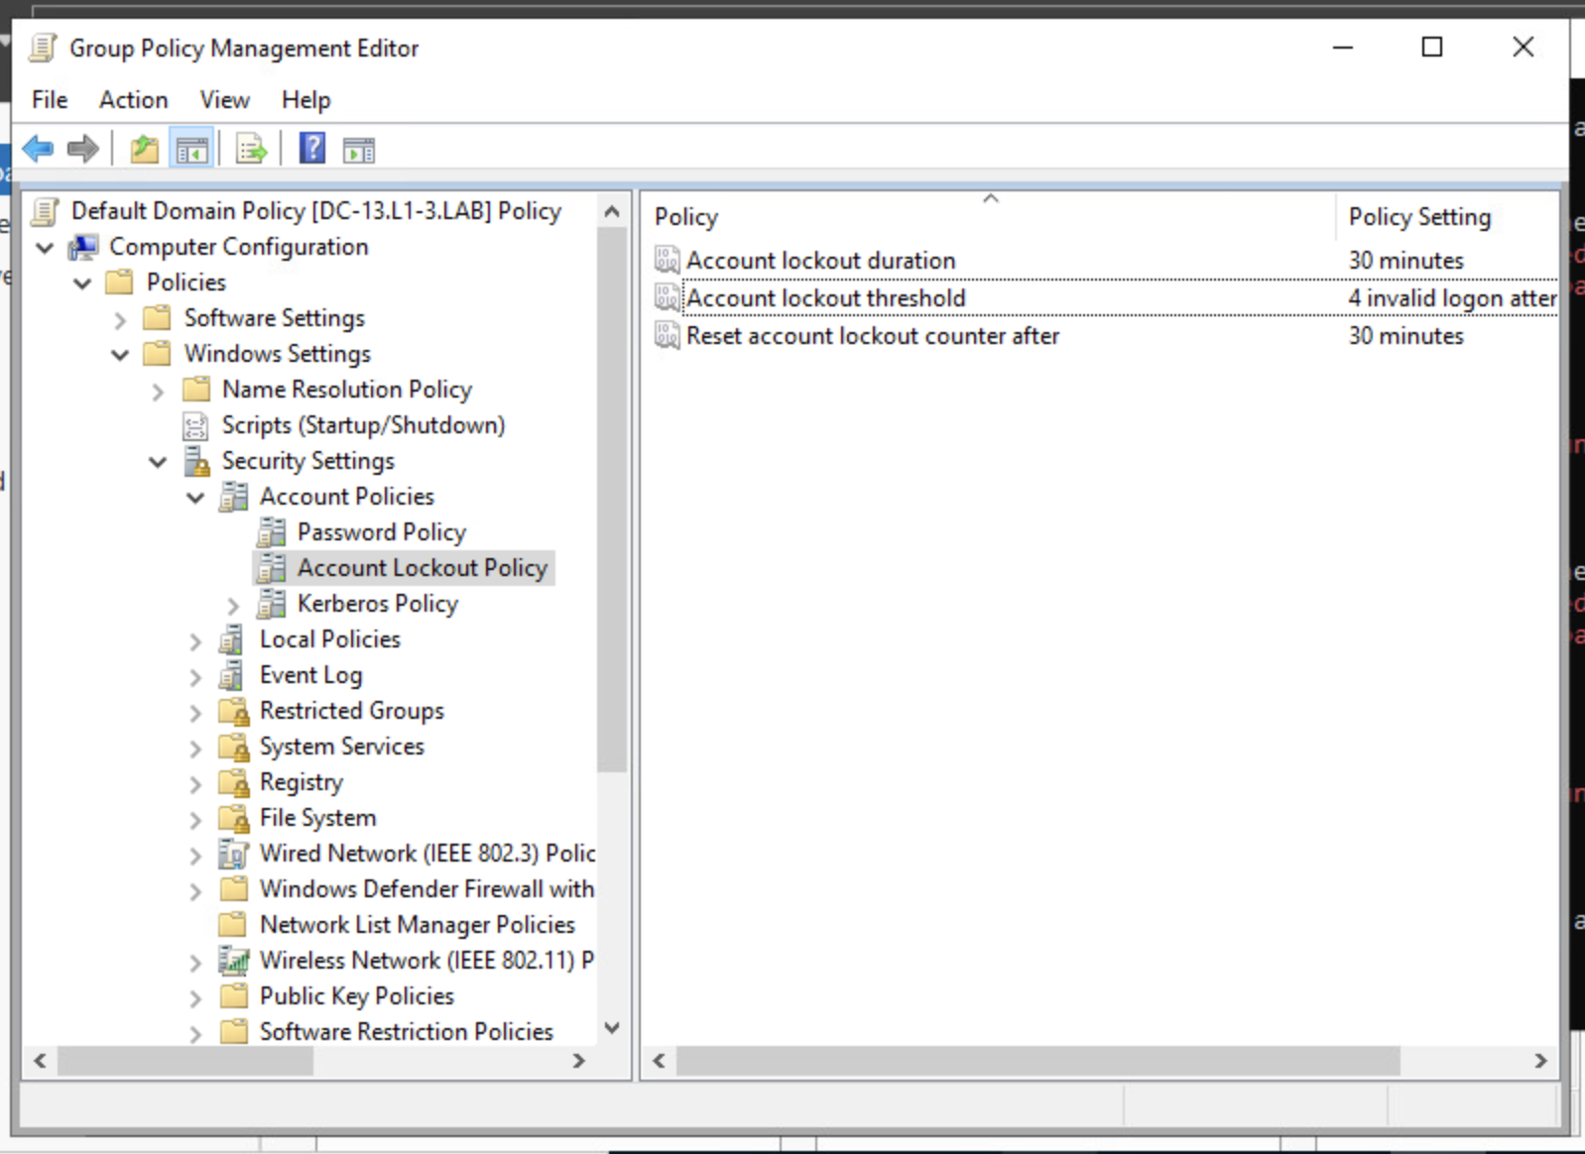Collapse the Computer Configuration node

(45, 247)
